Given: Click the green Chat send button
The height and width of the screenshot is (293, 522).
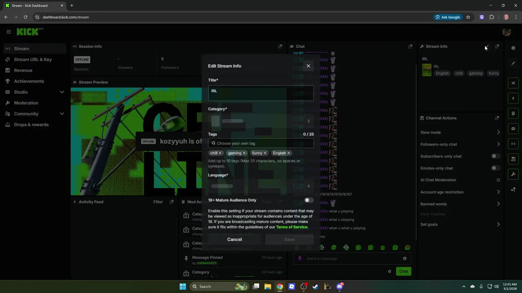Looking at the screenshot, I should point(403,271).
